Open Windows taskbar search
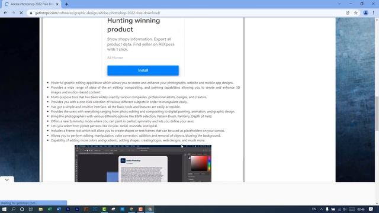This screenshot has height=213, width=379. [13, 209]
